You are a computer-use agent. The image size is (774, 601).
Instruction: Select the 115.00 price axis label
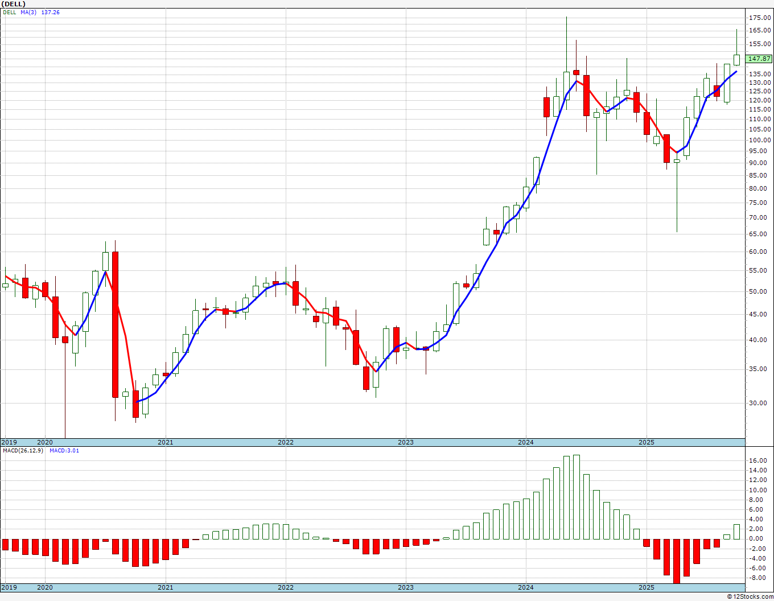[x=760, y=109]
